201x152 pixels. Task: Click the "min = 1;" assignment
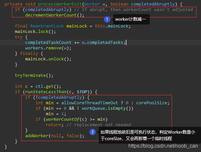(x=56, y=114)
